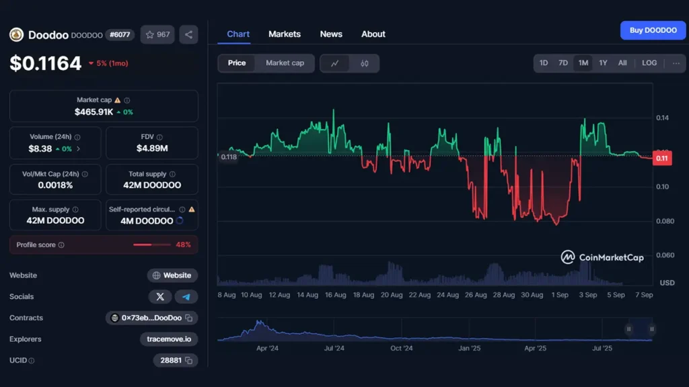Click the #6077 rank badge
This screenshot has height=387, width=689.
pos(120,35)
